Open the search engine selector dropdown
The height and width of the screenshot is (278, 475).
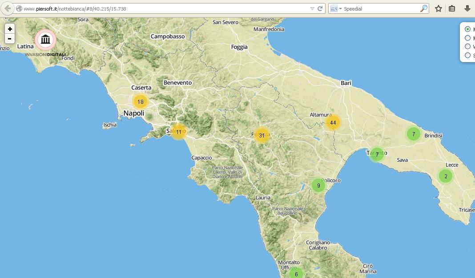coord(336,8)
